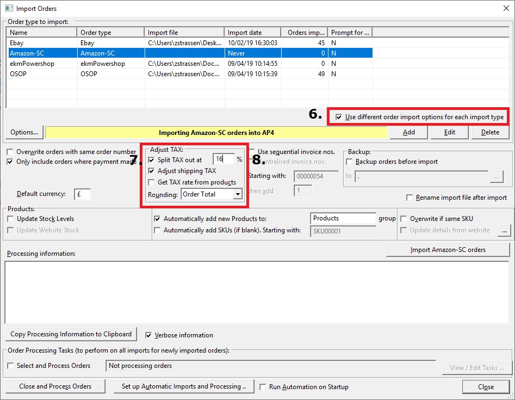Image resolution: width=515 pixels, height=400 pixels.
Task: Click Close and Process Orders button
Action: pos(55,386)
